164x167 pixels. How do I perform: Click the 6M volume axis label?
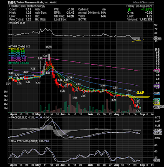click(x=6, y=92)
